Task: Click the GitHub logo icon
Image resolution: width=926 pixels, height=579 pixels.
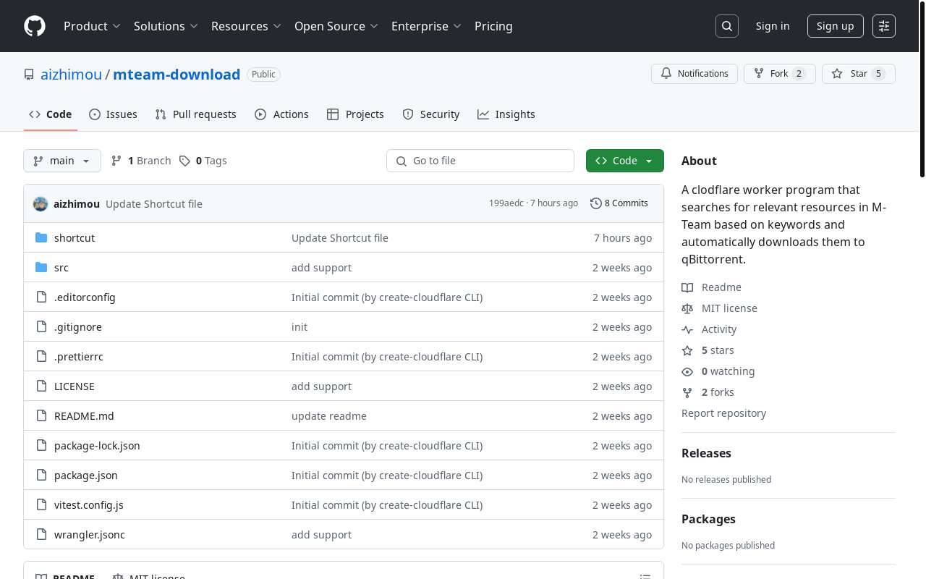Action: pos(35,26)
